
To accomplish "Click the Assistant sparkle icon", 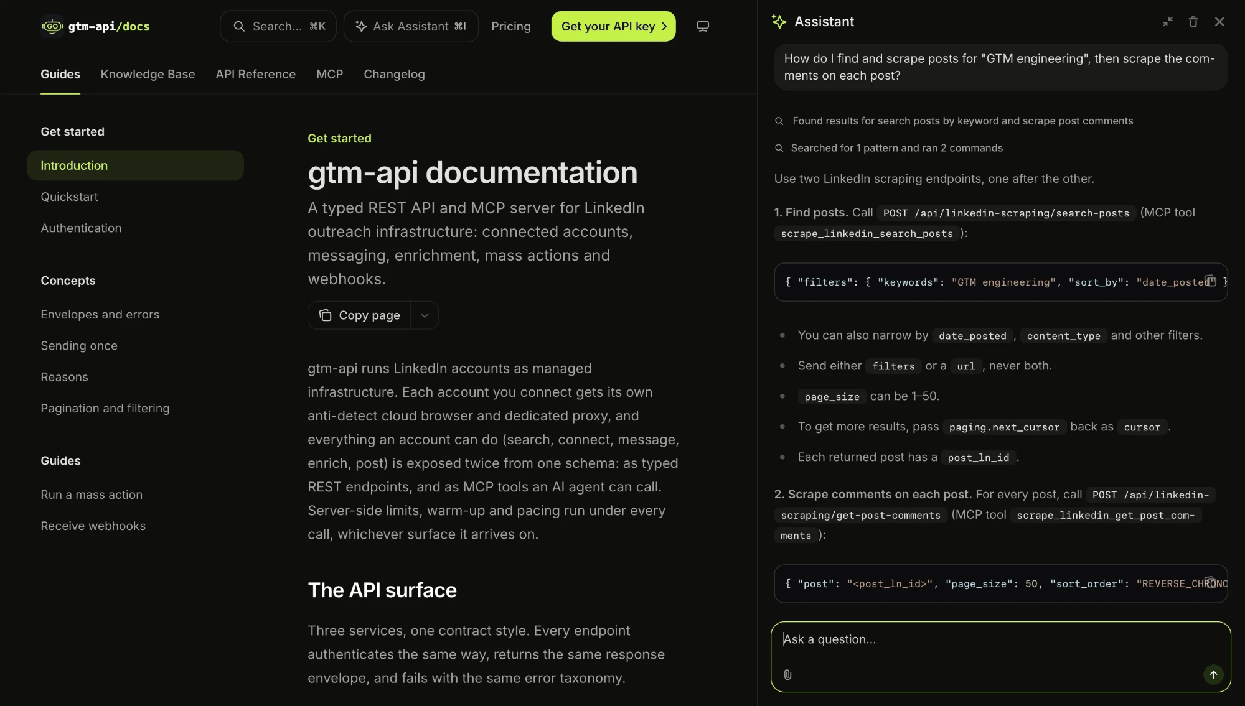I will 779,22.
